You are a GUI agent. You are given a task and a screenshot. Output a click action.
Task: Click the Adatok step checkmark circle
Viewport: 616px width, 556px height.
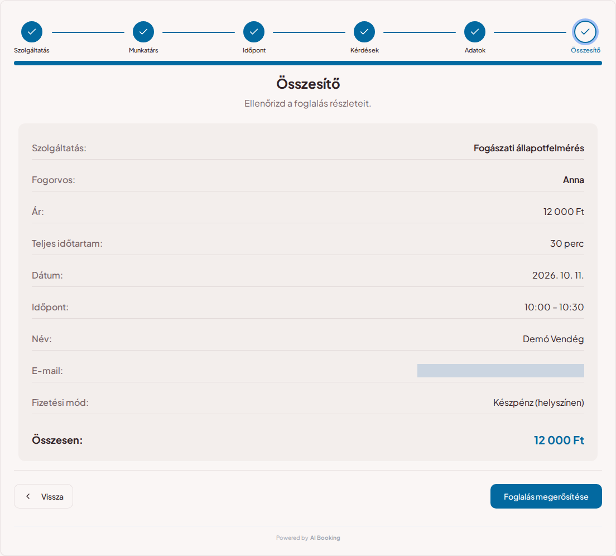tap(475, 32)
